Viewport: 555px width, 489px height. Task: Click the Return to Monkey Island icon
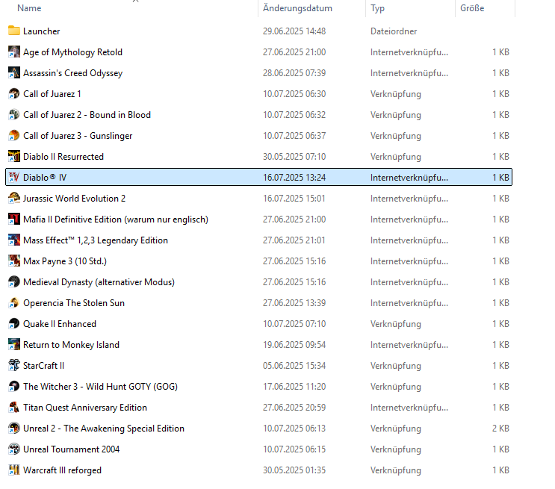pos(13,344)
